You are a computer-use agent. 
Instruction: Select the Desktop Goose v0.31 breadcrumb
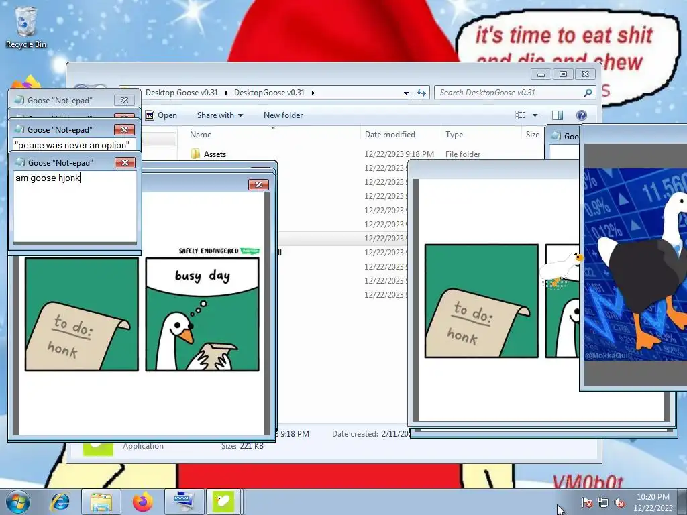[181, 93]
